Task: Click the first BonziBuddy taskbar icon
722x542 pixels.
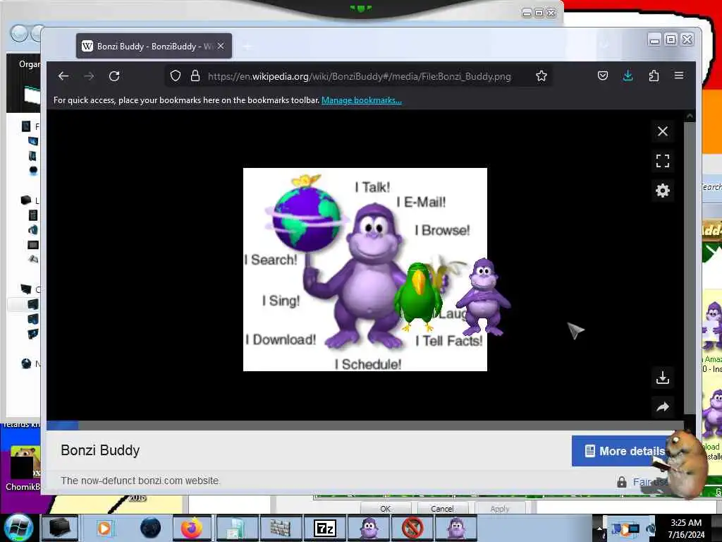Action: 369,528
